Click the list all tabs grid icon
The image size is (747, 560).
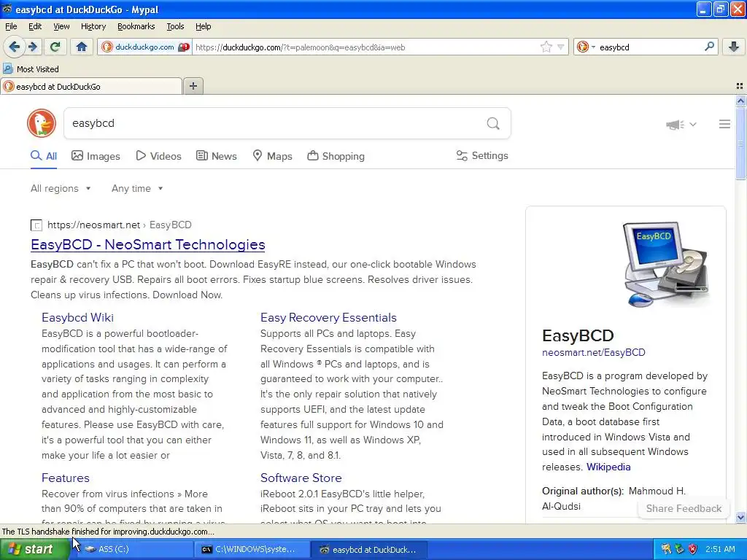pyautogui.click(x=740, y=86)
